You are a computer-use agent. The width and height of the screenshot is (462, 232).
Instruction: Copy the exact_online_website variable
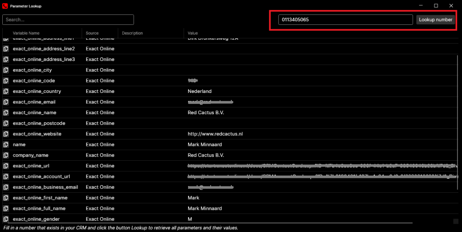click(x=6, y=134)
